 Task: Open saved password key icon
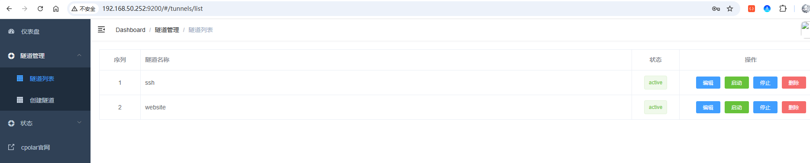(x=716, y=9)
